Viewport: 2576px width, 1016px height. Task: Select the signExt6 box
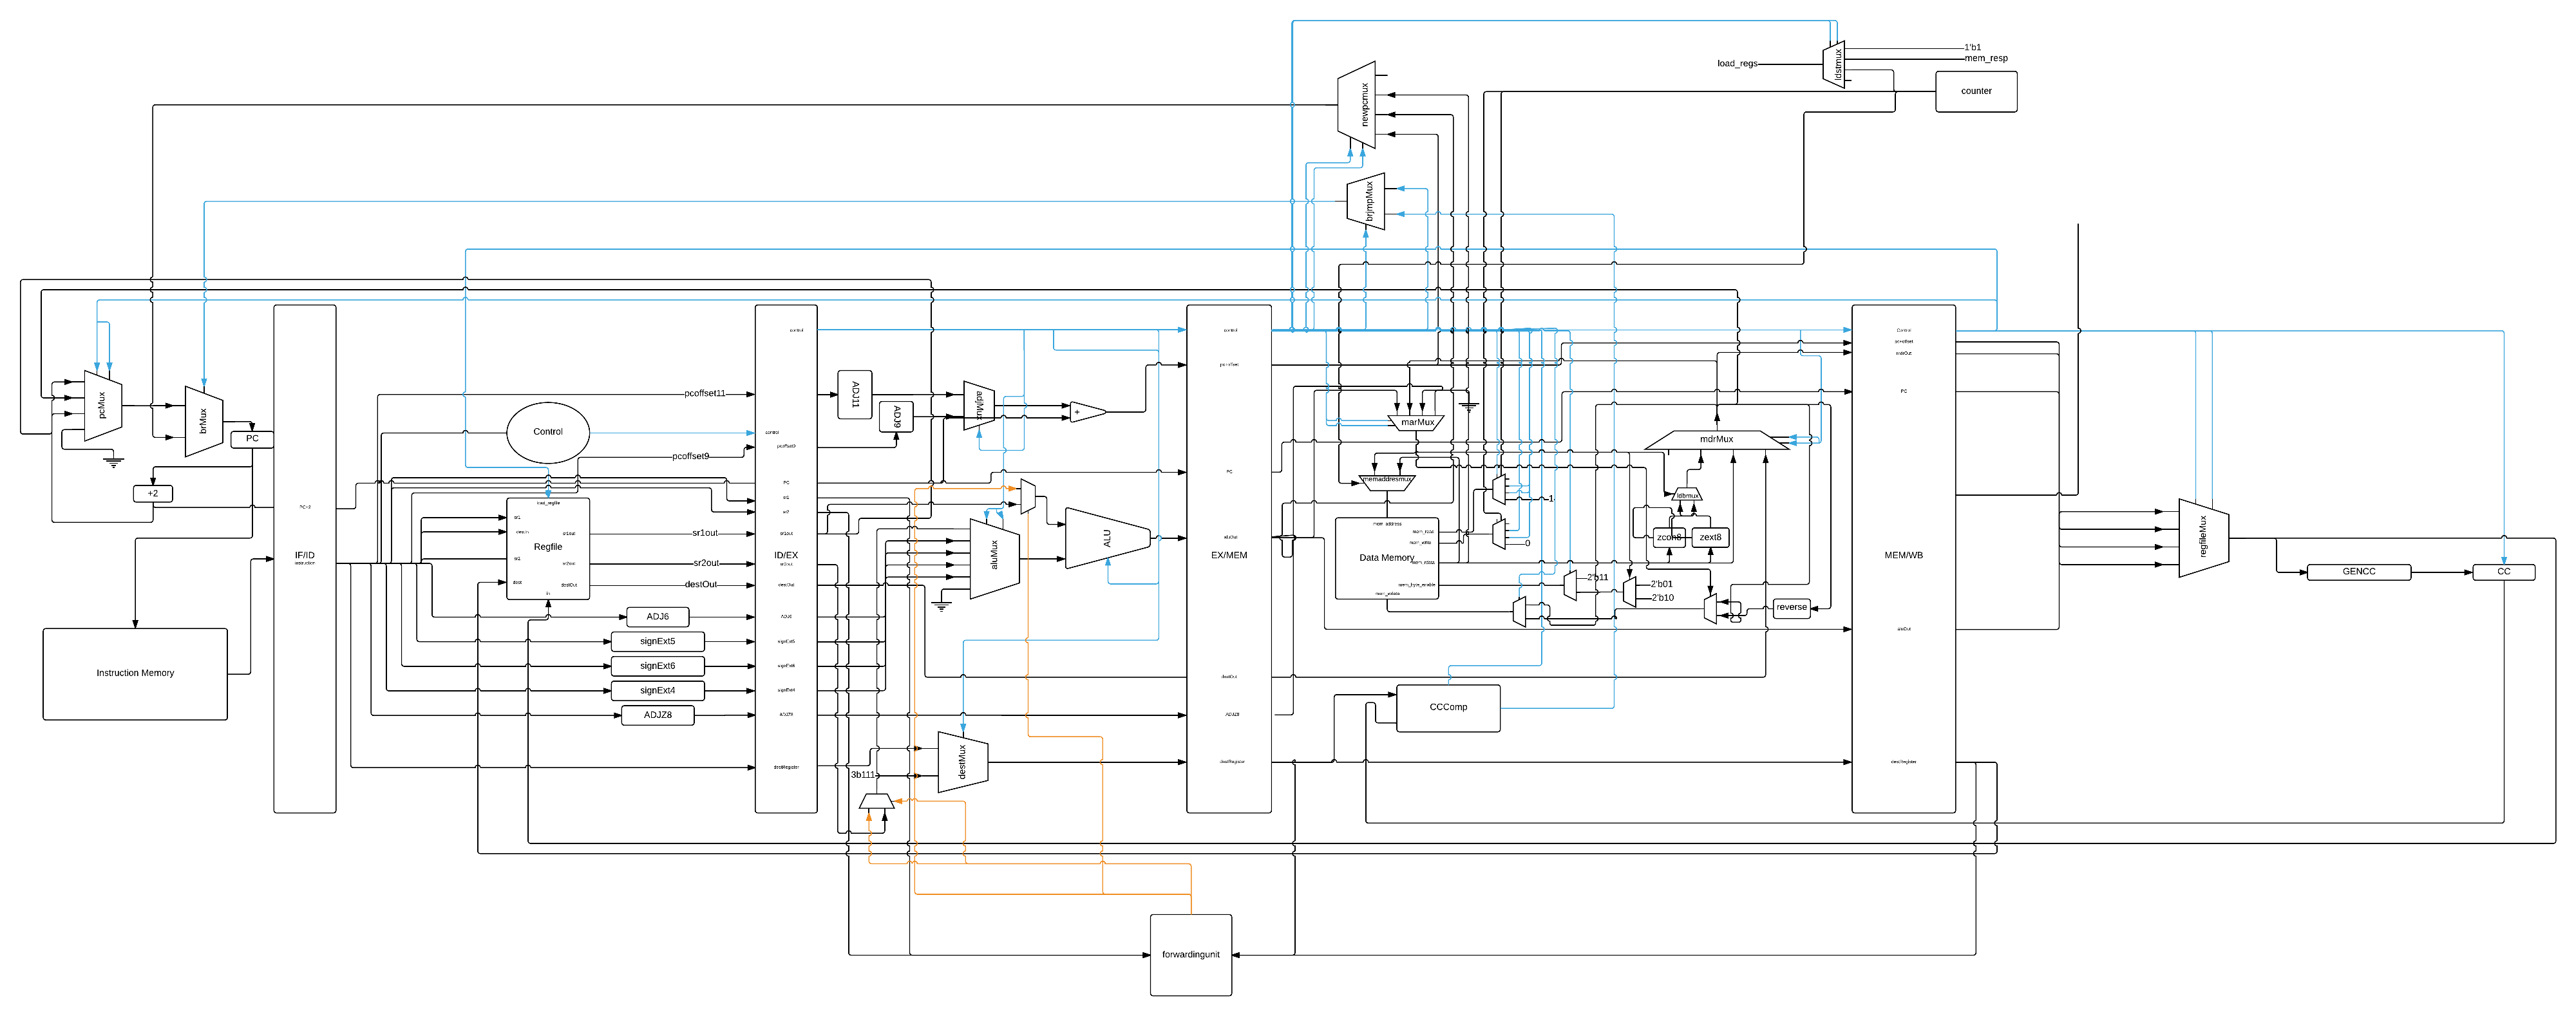click(x=658, y=666)
